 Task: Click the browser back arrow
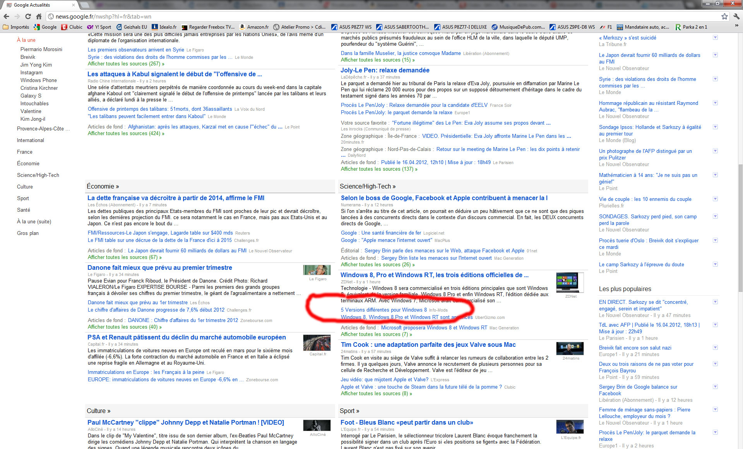(x=7, y=16)
